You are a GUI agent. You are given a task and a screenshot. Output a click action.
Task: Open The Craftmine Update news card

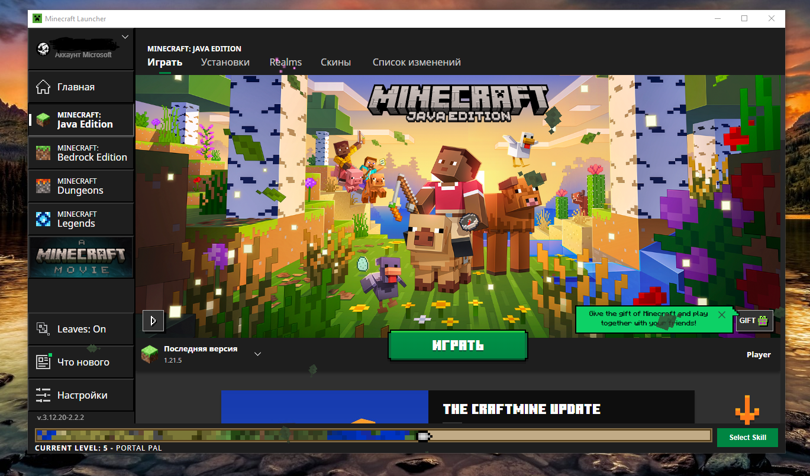point(457,407)
